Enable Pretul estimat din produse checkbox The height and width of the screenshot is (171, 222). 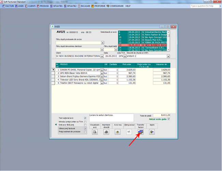click(x=85, y=132)
